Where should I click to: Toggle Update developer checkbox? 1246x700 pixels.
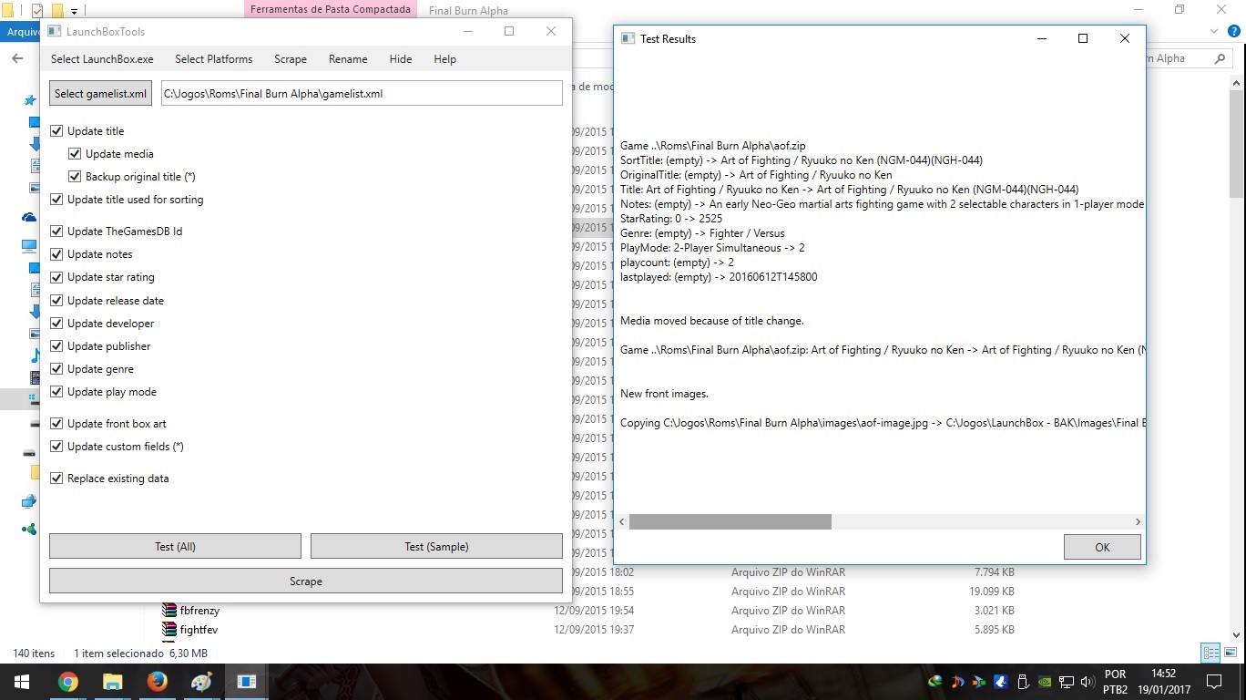(x=57, y=324)
